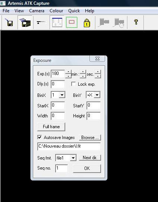The width and height of the screenshot is (158, 202).
Task: Open the Seq fmt. file1 dropdown
Action: pyautogui.click(x=73, y=158)
